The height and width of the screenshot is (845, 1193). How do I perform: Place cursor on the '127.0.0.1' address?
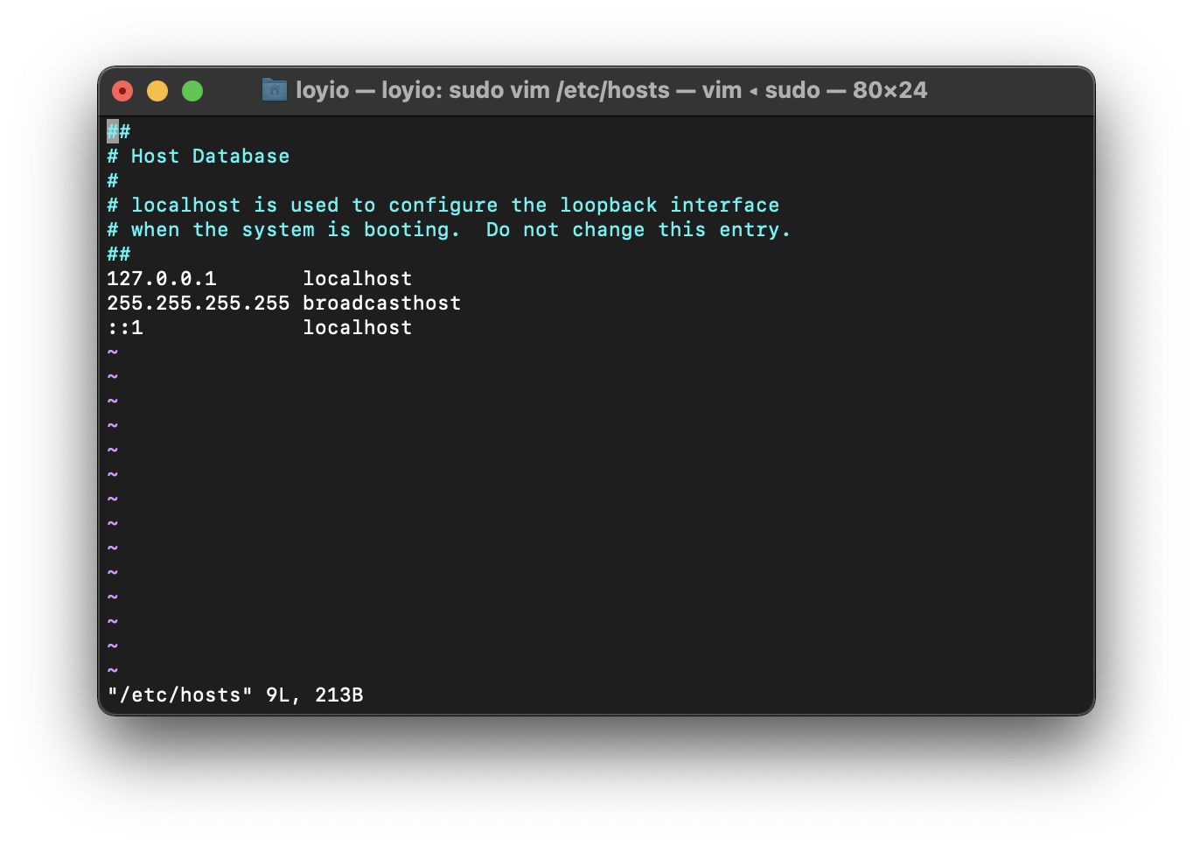pos(162,279)
